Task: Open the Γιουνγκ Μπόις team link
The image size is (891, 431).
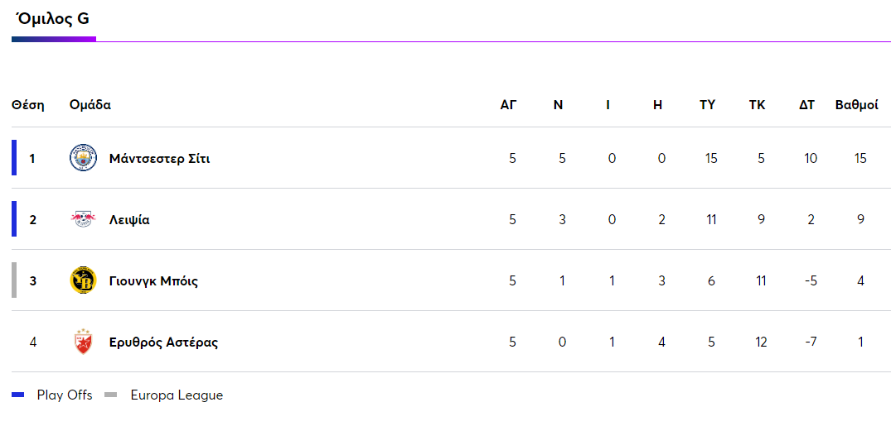Action: (153, 280)
